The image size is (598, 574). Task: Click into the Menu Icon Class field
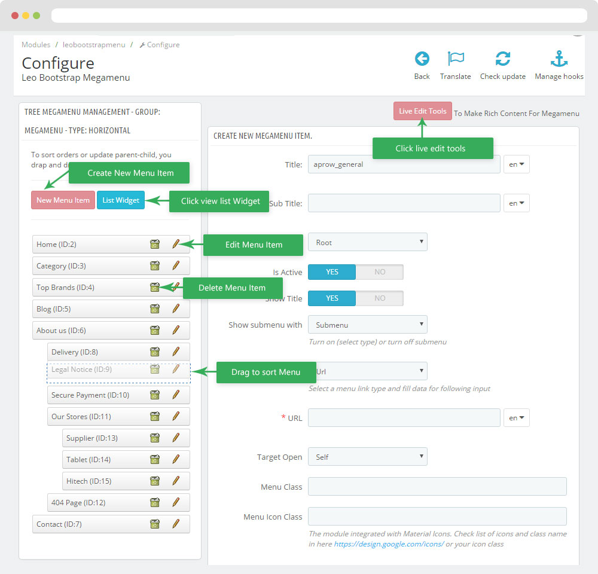[x=437, y=517]
